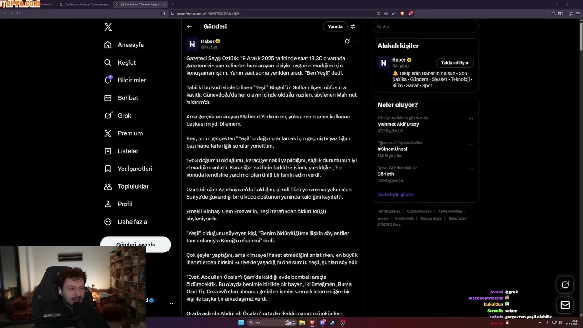Viewport: 583px width, 328px height.
Task: Expand the Daha fazla menu
Action: (125, 222)
